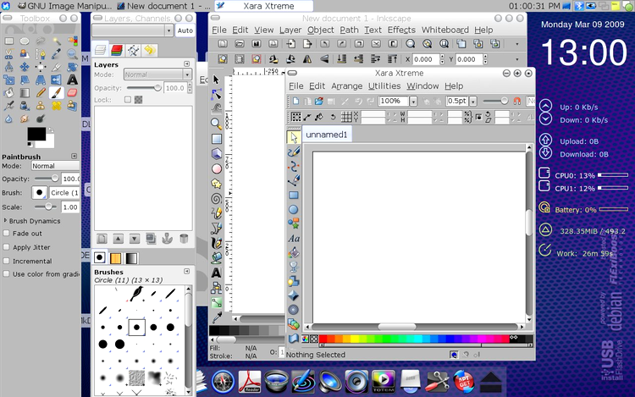Choose the Heal tool yellow bandage icon
The image size is (635, 397).
click(x=56, y=106)
